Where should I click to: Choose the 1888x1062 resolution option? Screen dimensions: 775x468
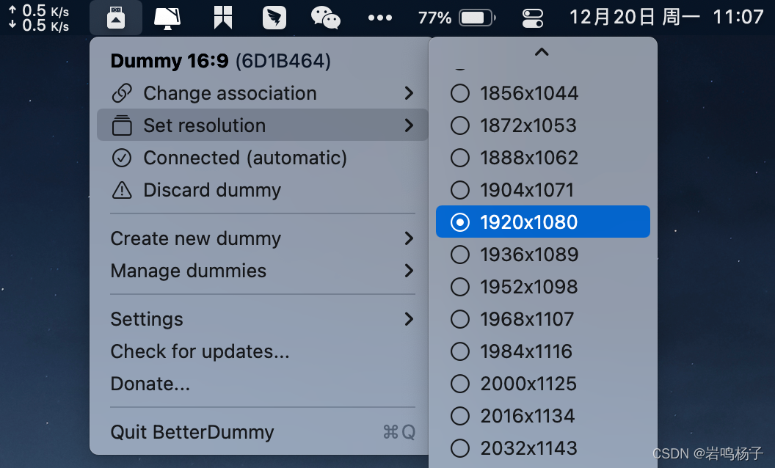click(542, 158)
